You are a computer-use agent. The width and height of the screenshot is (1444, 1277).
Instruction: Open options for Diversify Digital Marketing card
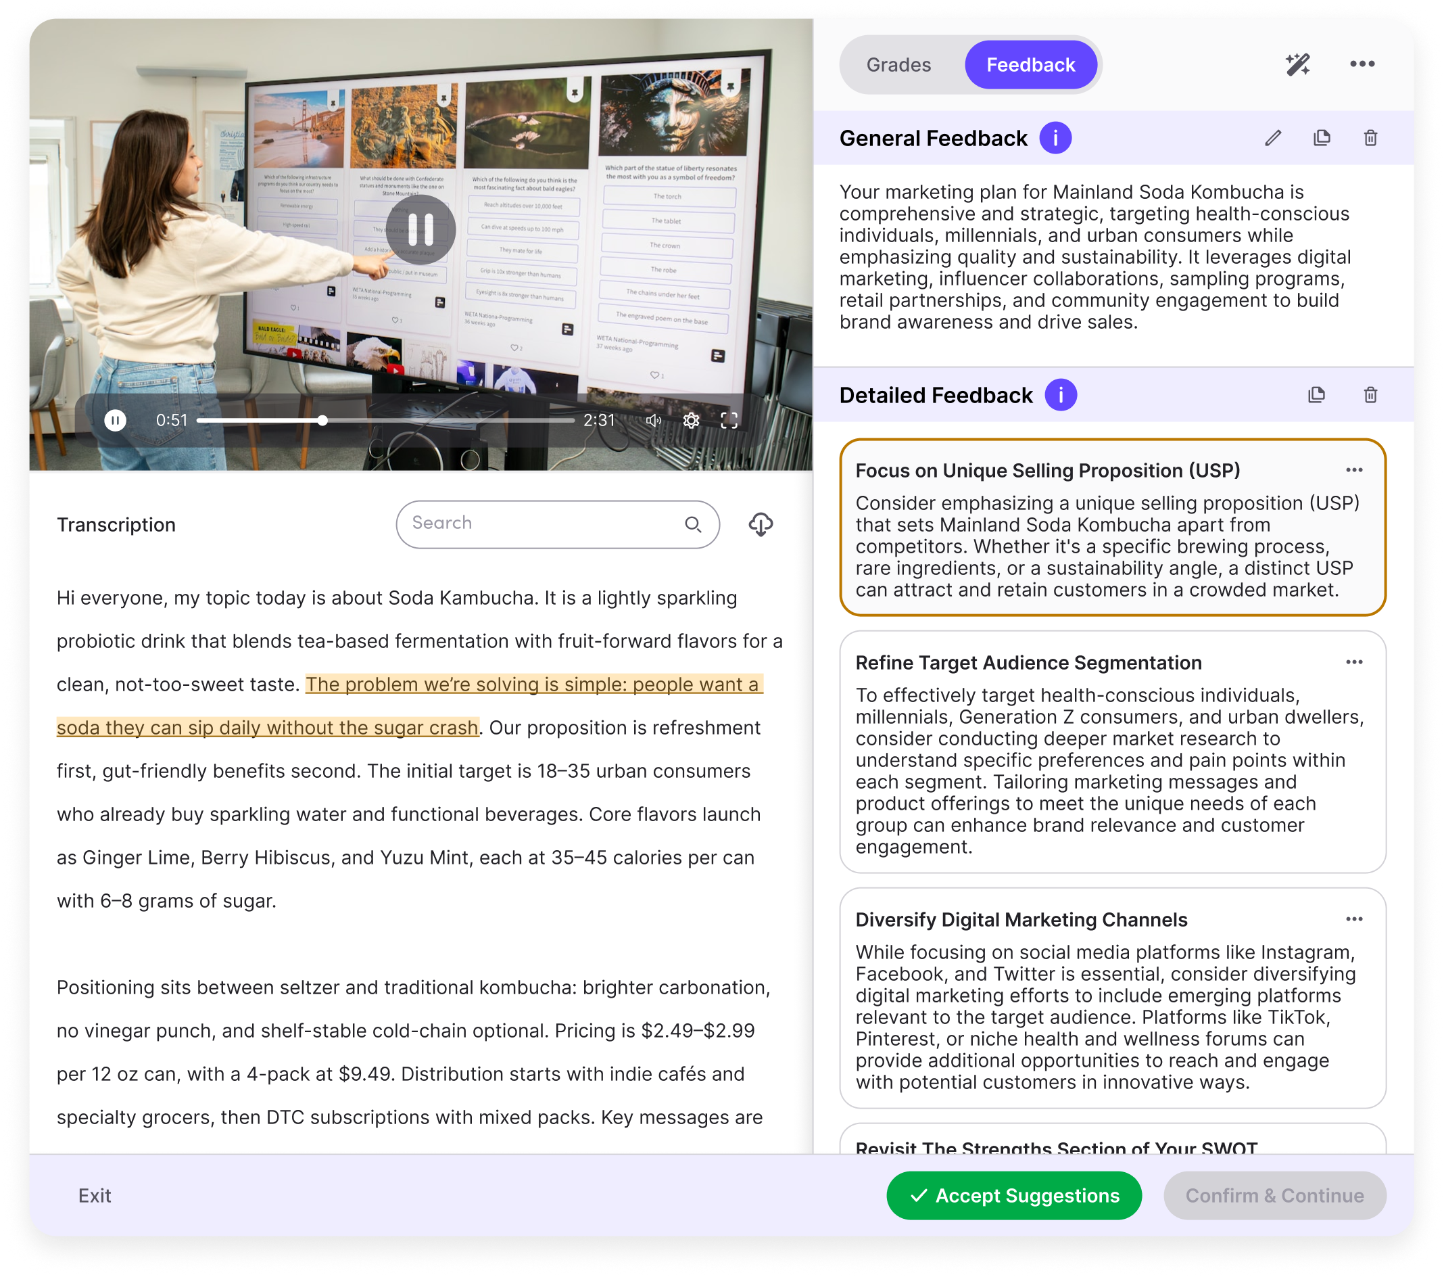[1353, 919]
